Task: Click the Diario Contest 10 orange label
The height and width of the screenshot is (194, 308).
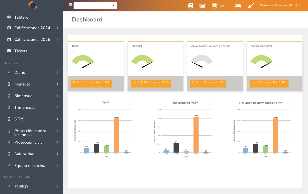Action: click(91, 82)
